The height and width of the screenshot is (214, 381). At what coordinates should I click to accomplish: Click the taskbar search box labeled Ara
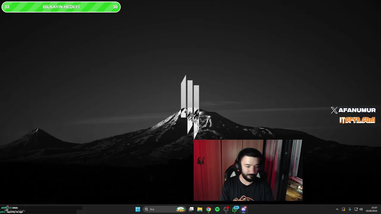point(165,209)
